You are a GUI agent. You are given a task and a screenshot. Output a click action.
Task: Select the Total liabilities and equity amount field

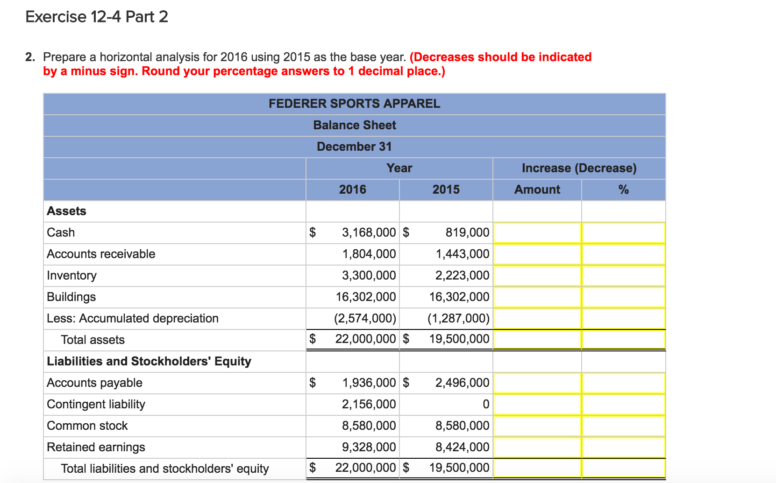point(536,468)
